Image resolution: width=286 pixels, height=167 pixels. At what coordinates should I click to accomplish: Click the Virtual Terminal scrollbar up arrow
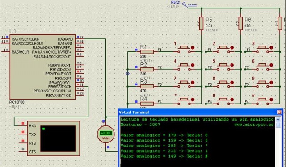click(x=278, y=120)
